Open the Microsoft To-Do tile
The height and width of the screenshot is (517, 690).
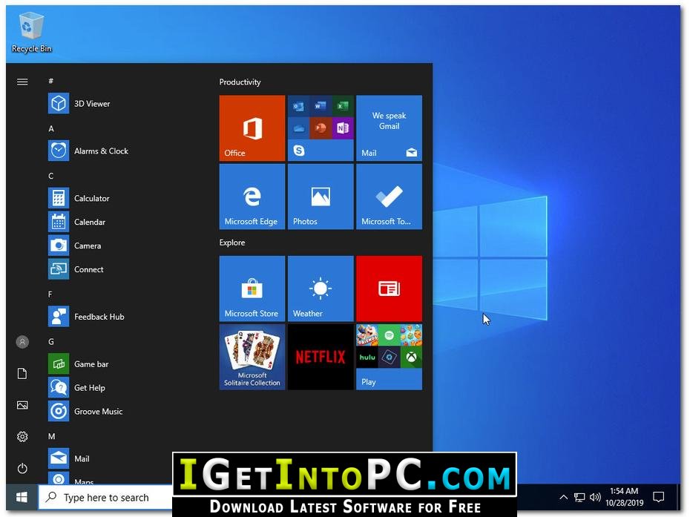point(389,197)
